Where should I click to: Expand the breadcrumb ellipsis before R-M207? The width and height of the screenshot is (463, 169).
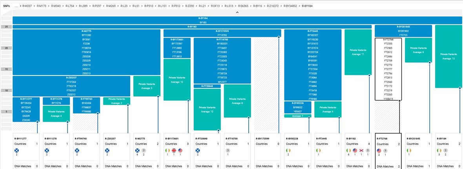coord(16,7)
